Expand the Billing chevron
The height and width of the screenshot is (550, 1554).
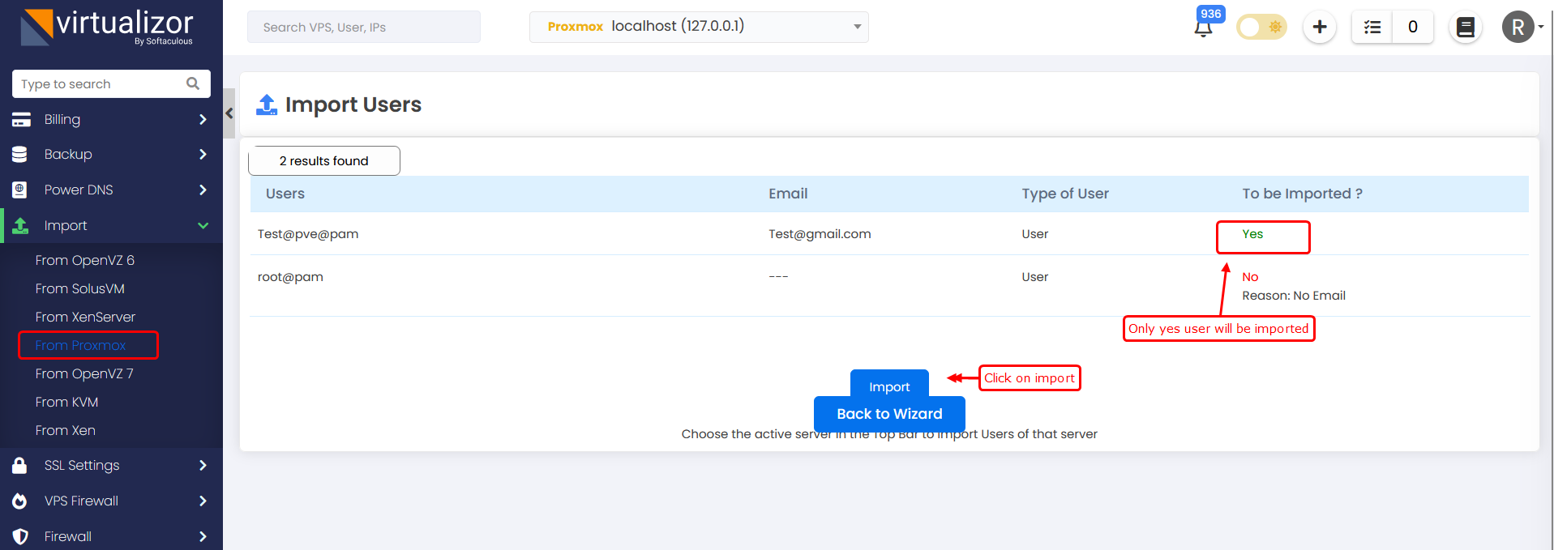(x=203, y=119)
